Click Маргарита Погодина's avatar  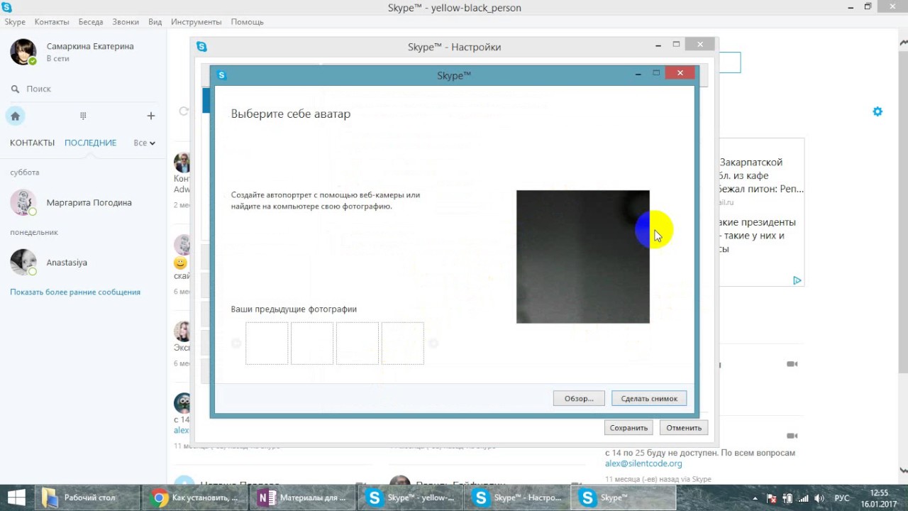(23, 202)
